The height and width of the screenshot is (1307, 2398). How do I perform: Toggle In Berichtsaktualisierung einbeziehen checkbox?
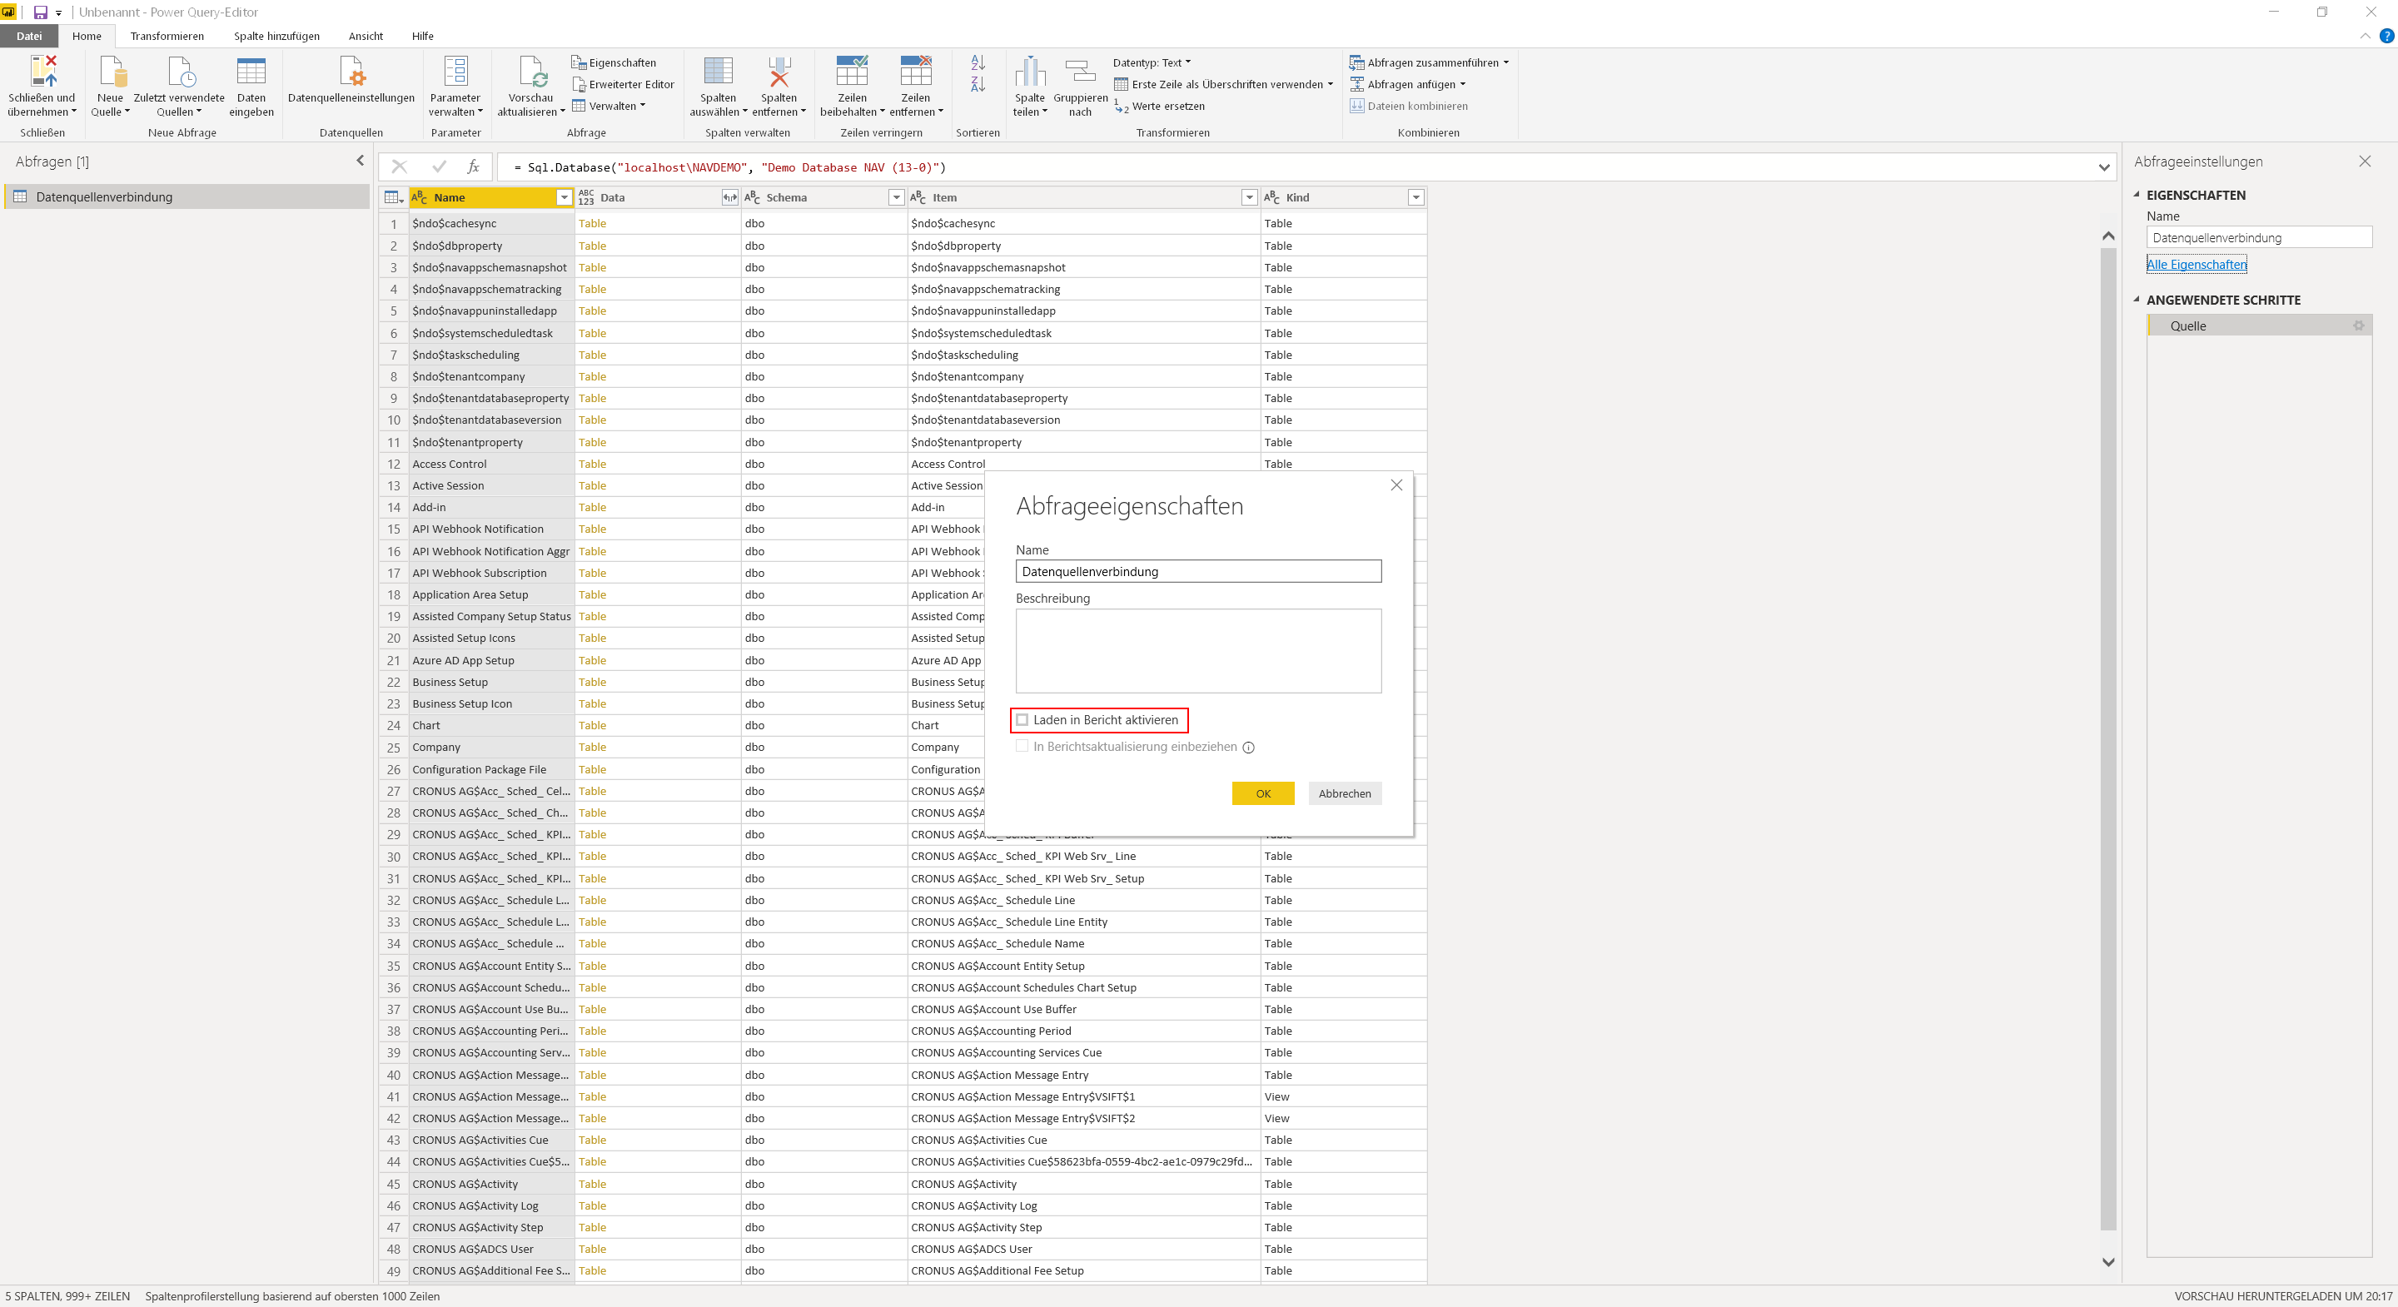[x=1022, y=746]
